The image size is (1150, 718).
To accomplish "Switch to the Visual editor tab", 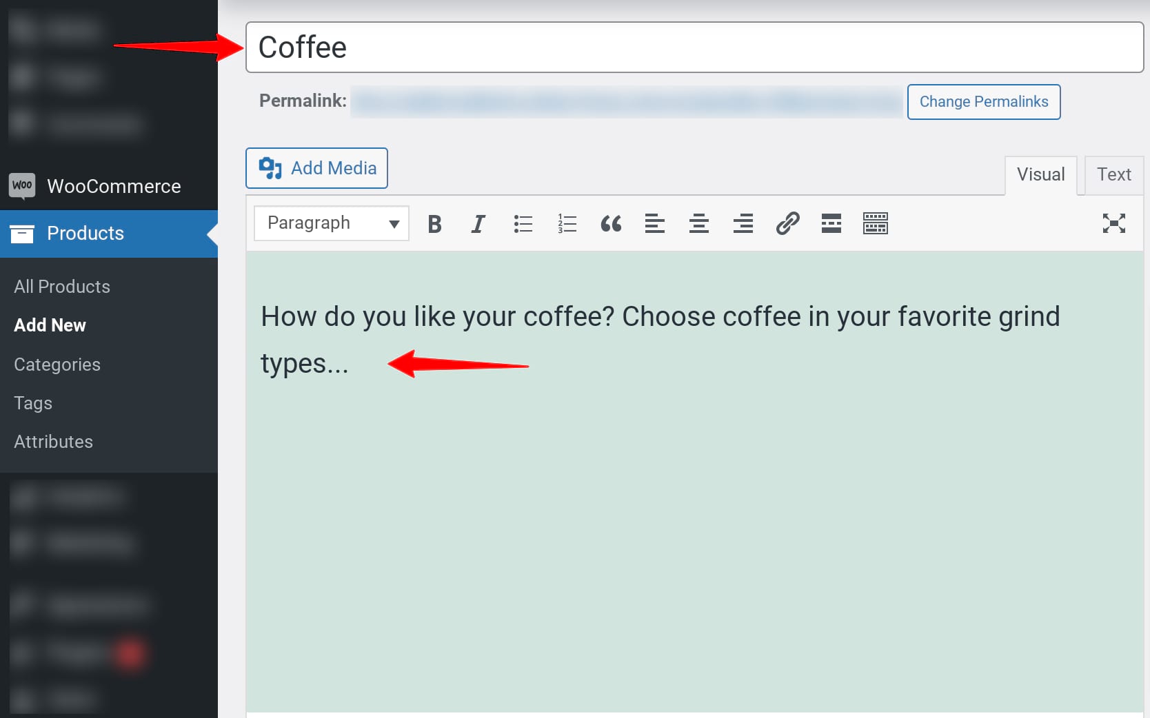I will [1040, 175].
